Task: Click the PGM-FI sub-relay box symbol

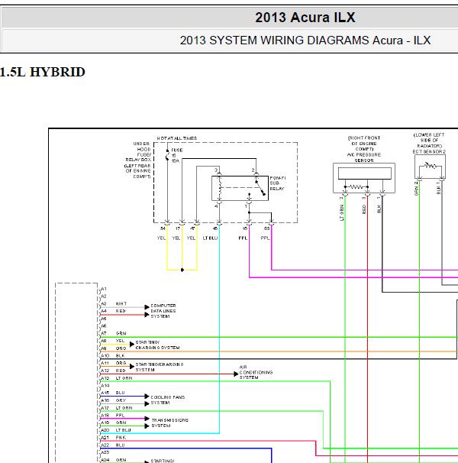Action: [x=240, y=188]
